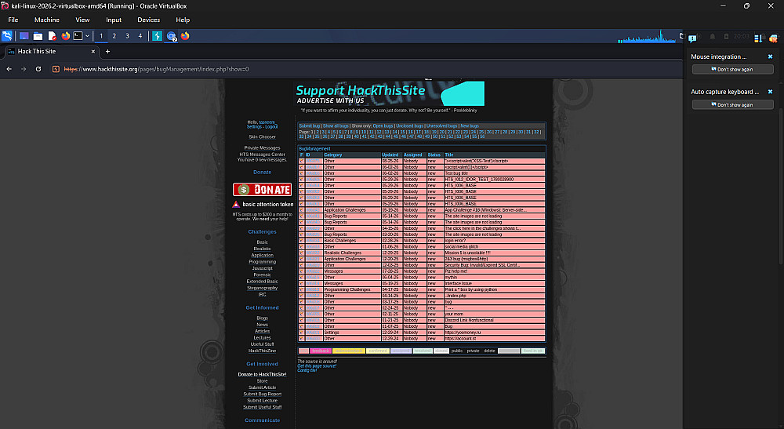This screenshot has height=429, width=784.
Task: Open the Machine menu in VirtualBox
Action: 47,20
